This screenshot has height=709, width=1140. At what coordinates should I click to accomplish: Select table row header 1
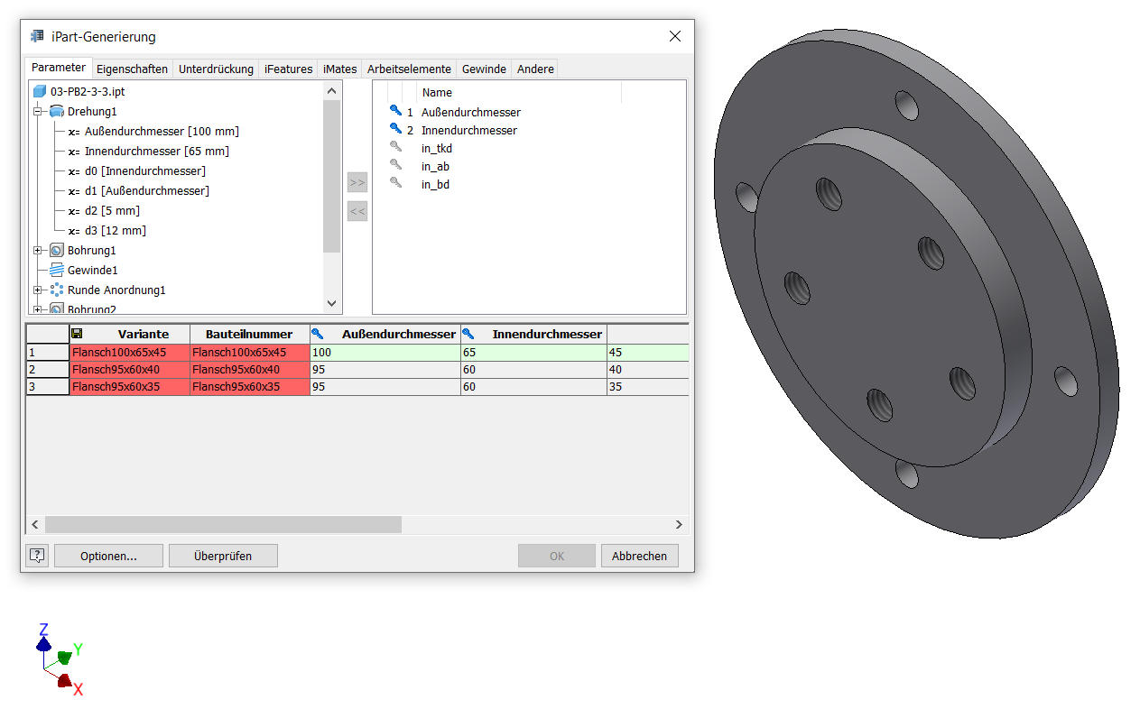click(48, 353)
